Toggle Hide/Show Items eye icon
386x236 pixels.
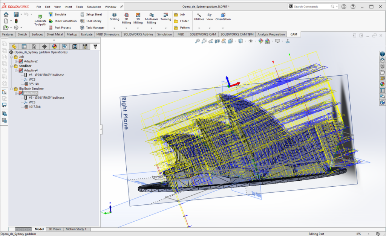[251, 41]
